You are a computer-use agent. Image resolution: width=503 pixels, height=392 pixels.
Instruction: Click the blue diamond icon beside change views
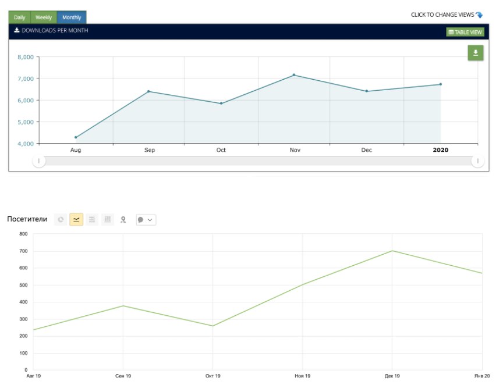(x=479, y=15)
